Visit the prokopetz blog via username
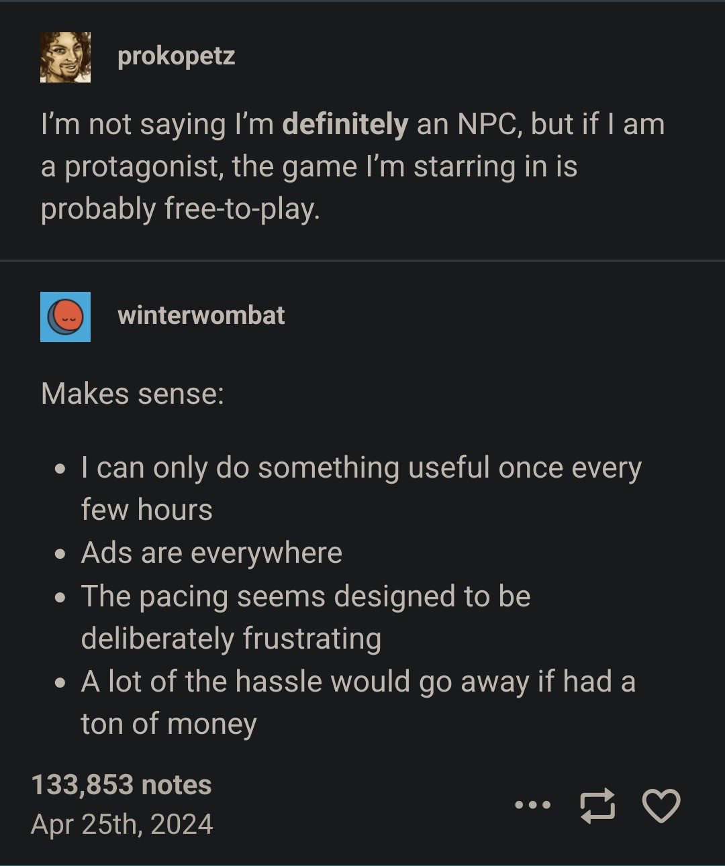 (x=176, y=56)
